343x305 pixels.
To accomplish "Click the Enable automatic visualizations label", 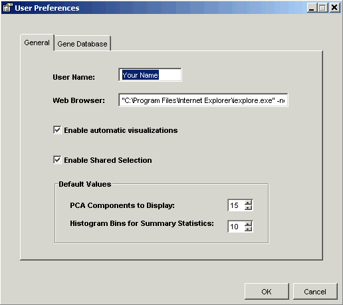I will tap(121, 130).
